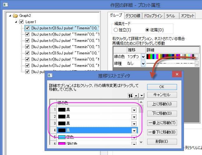Uncheck the second 3.5uJ pulse plot checkbox

pos(27,53)
